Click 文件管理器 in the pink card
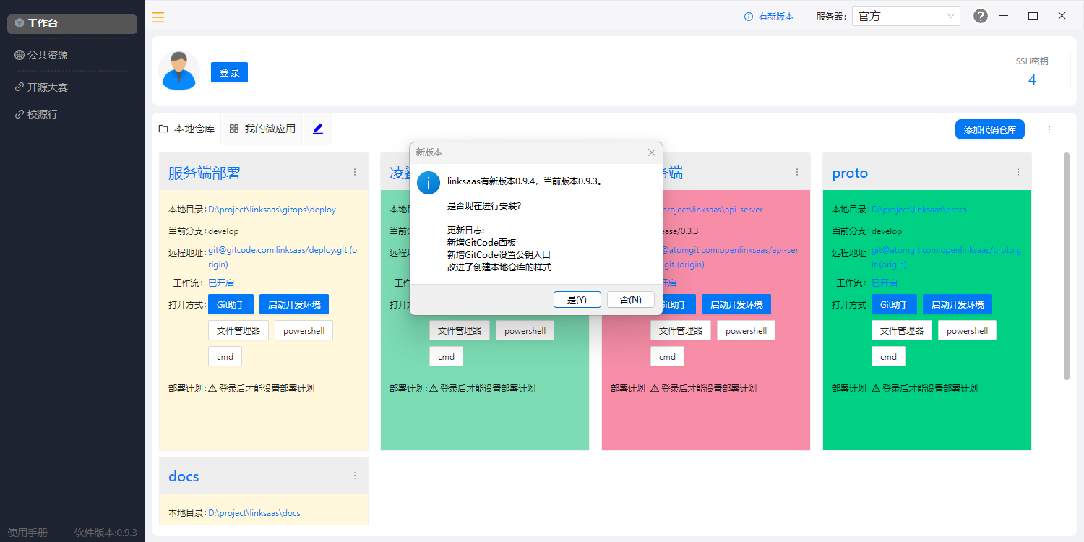Screen dimensions: 1084x542 681,330
